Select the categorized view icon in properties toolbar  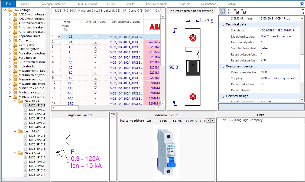222,11
